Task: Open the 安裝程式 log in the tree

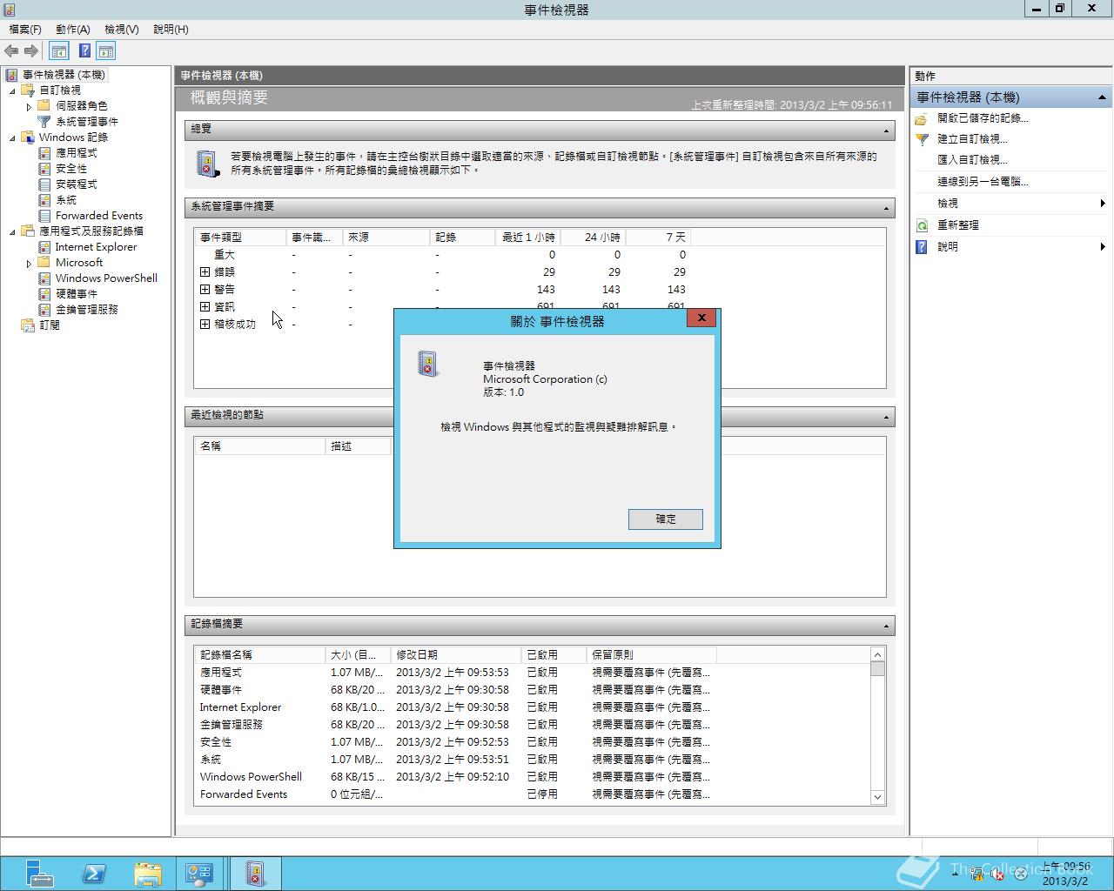Action: [x=76, y=184]
